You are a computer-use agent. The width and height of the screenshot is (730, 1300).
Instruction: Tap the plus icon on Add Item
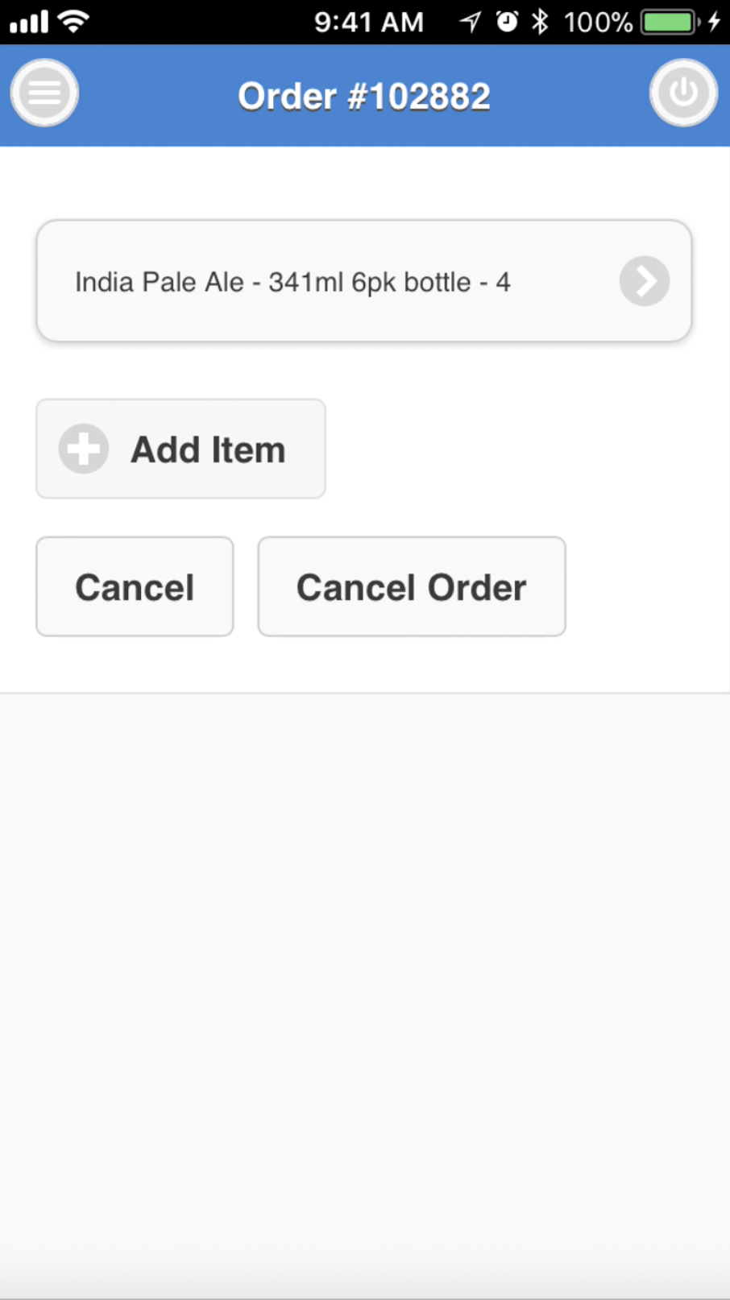pos(83,449)
